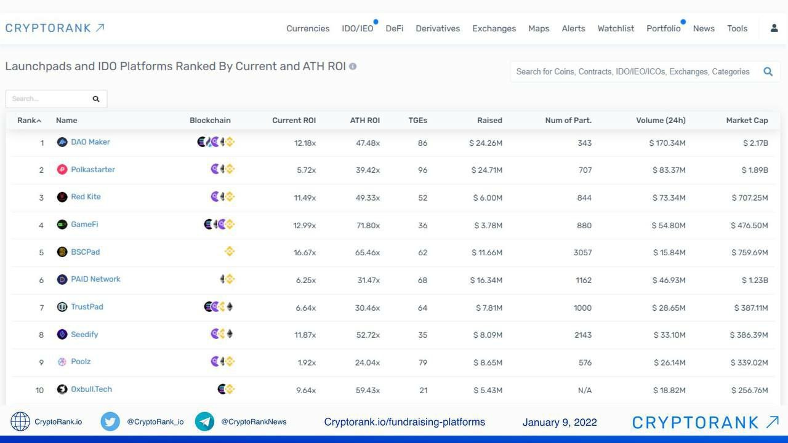Open the GameFi platform link
The height and width of the screenshot is (443, 788).
(84, 225)
